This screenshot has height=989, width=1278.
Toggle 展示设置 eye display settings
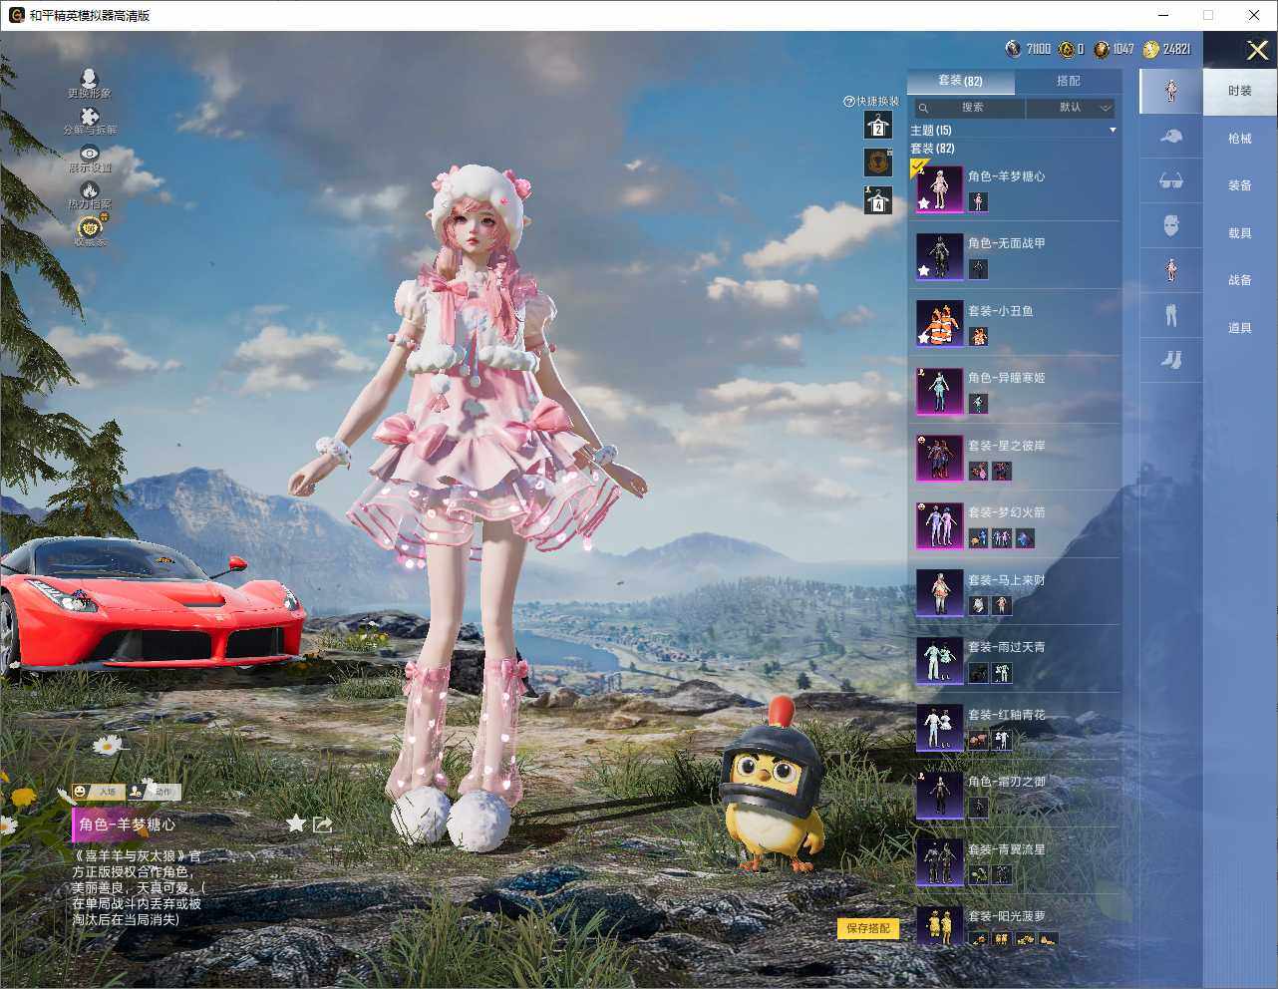click(x=90, y=155)
